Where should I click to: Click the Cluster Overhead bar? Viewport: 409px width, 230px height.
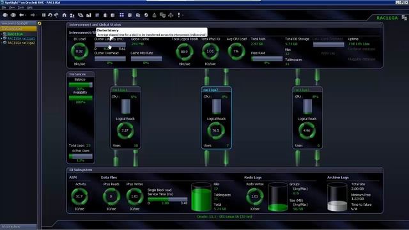coord(110,59)
